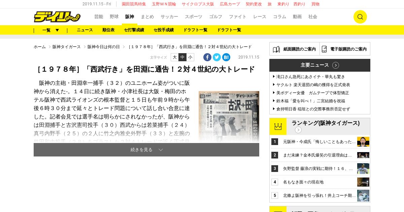Click サイクロプス大阪 top link
The height and width of the screenshot is (212, 404).
pyautogui.click(x=198, y=4)
